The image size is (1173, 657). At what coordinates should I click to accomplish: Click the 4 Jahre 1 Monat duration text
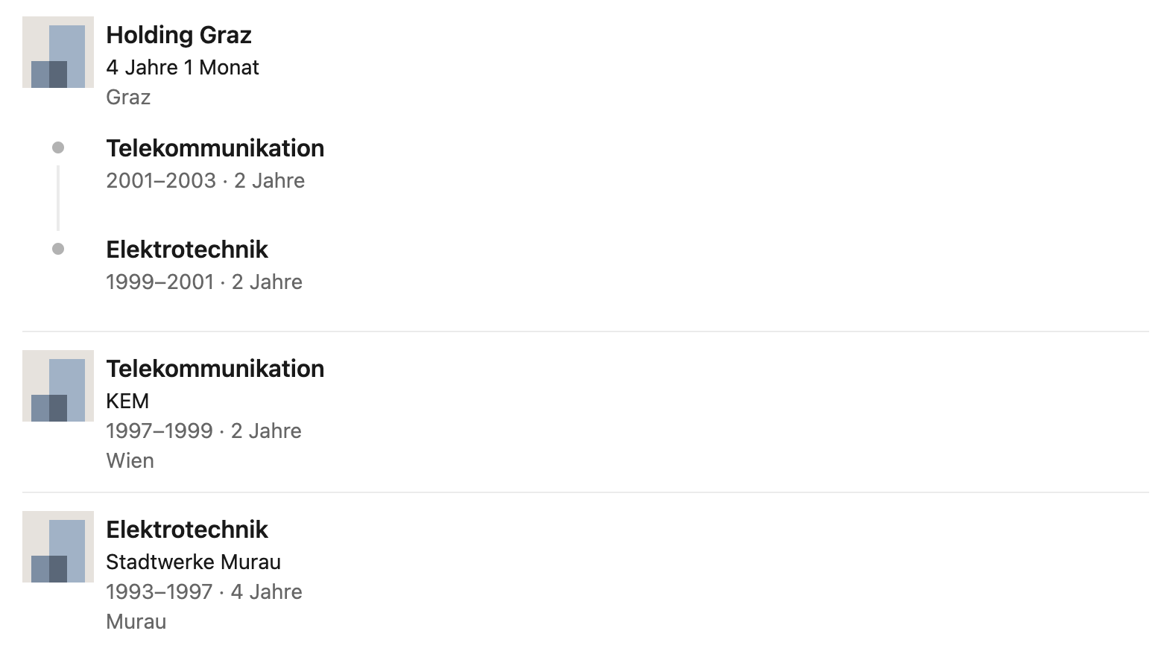[x=183, y=67]
